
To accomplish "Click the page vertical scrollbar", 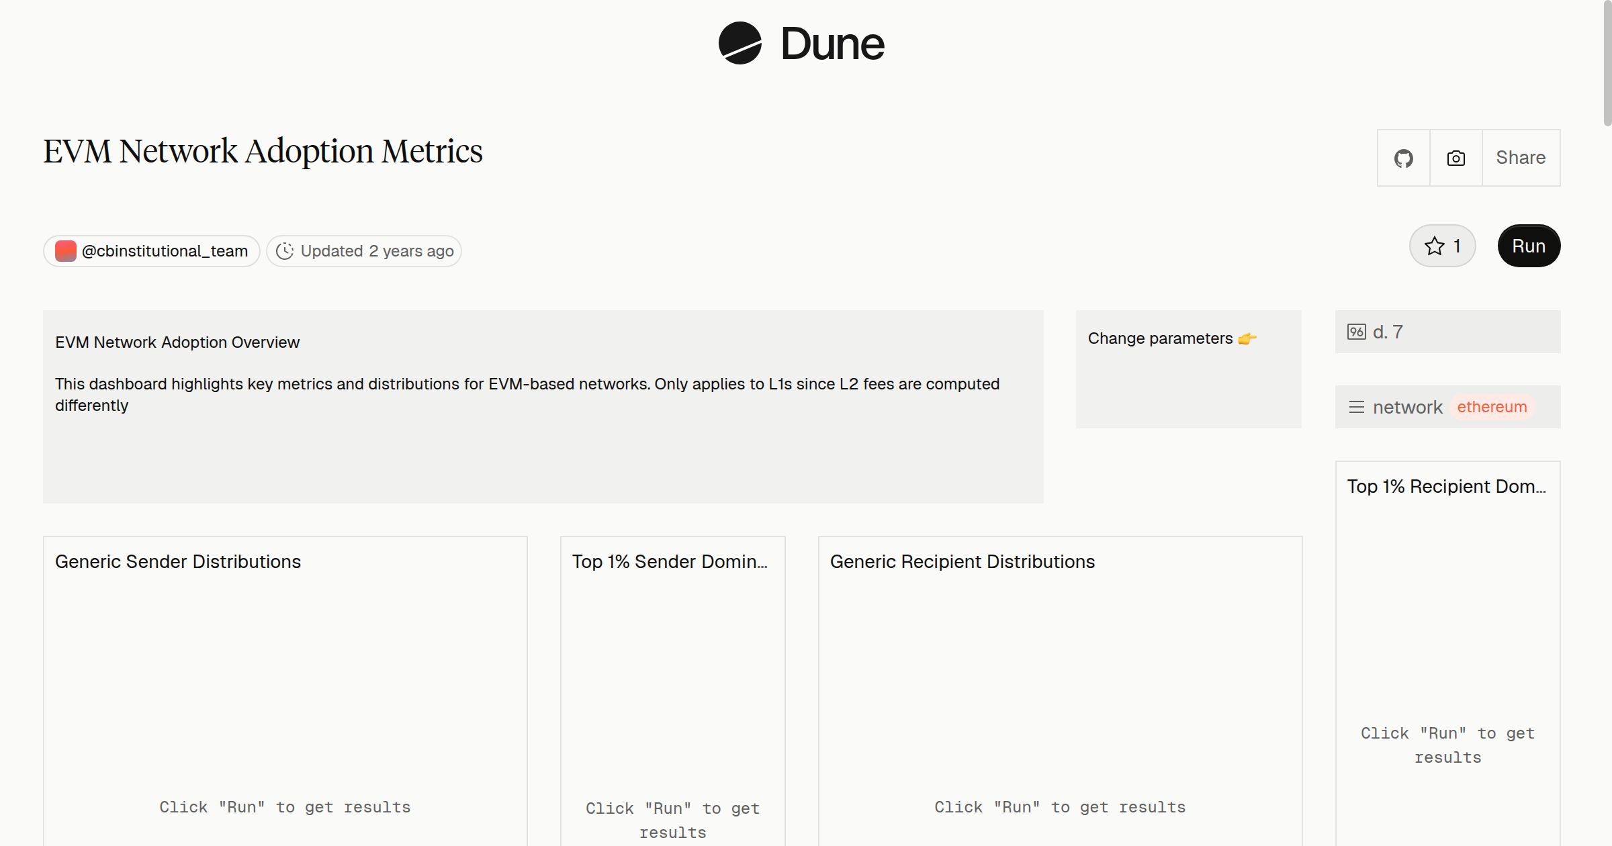I will pyautogui.click(x=1607, y=64).
